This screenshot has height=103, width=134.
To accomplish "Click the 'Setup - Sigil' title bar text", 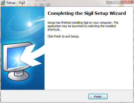I will pyautogui.click(x=16, y=3).
